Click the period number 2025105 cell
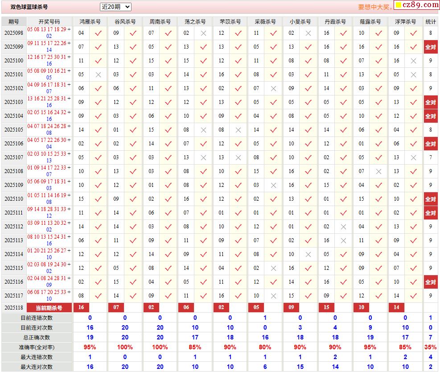The width and height of the screenshot is (440, 372). coord(14,130)
